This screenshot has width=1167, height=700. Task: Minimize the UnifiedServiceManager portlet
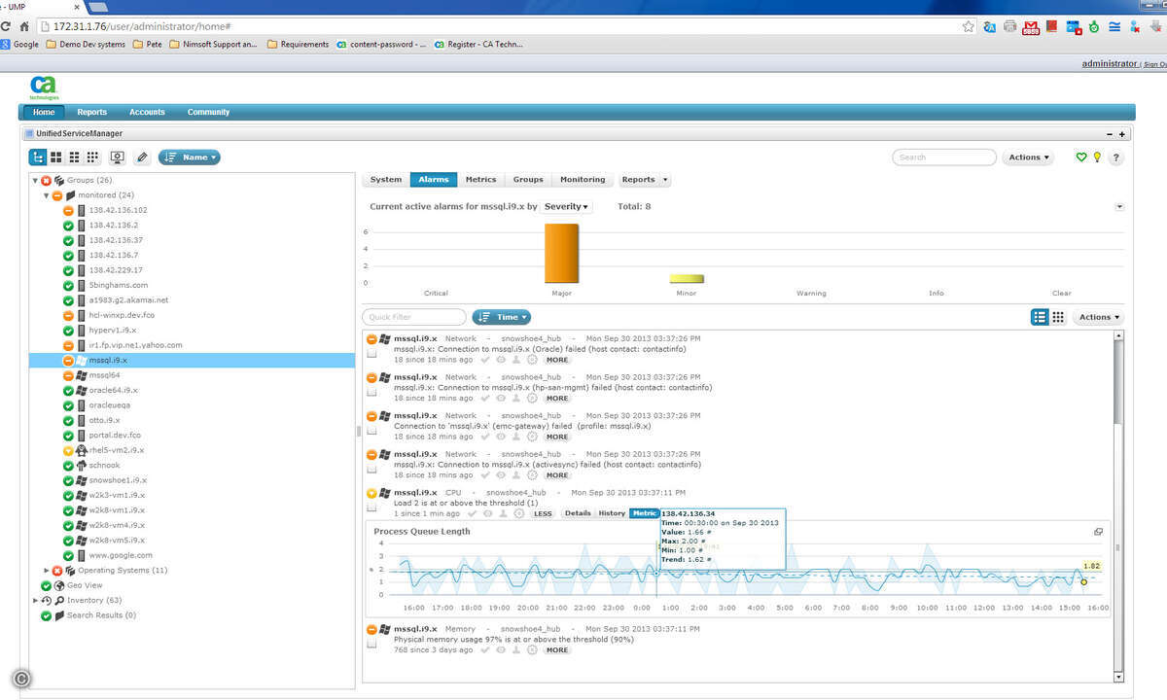tap(1111, 134)
